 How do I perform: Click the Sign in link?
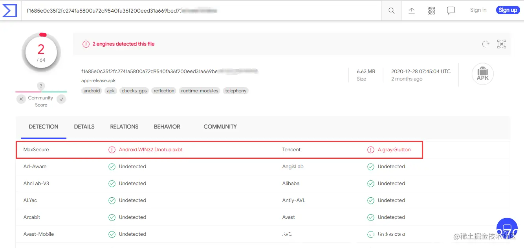pos(478,10)
